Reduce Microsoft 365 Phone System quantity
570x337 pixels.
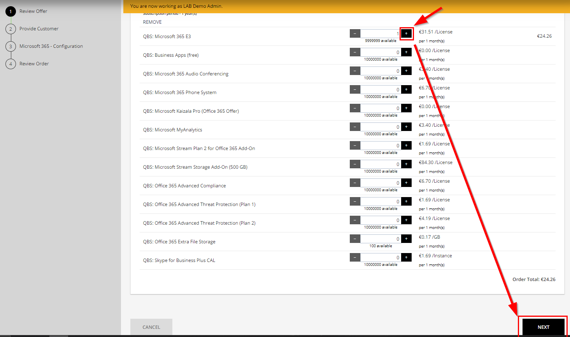355,89
